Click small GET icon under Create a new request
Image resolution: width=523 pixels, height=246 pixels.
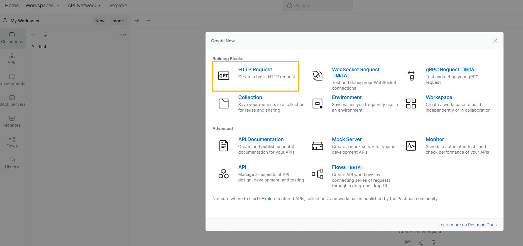[x=408, y=242]
